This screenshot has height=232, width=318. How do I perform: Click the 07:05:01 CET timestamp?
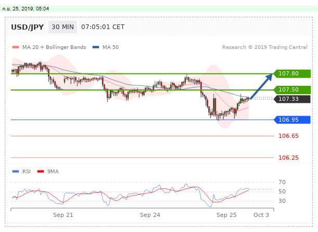103,27
